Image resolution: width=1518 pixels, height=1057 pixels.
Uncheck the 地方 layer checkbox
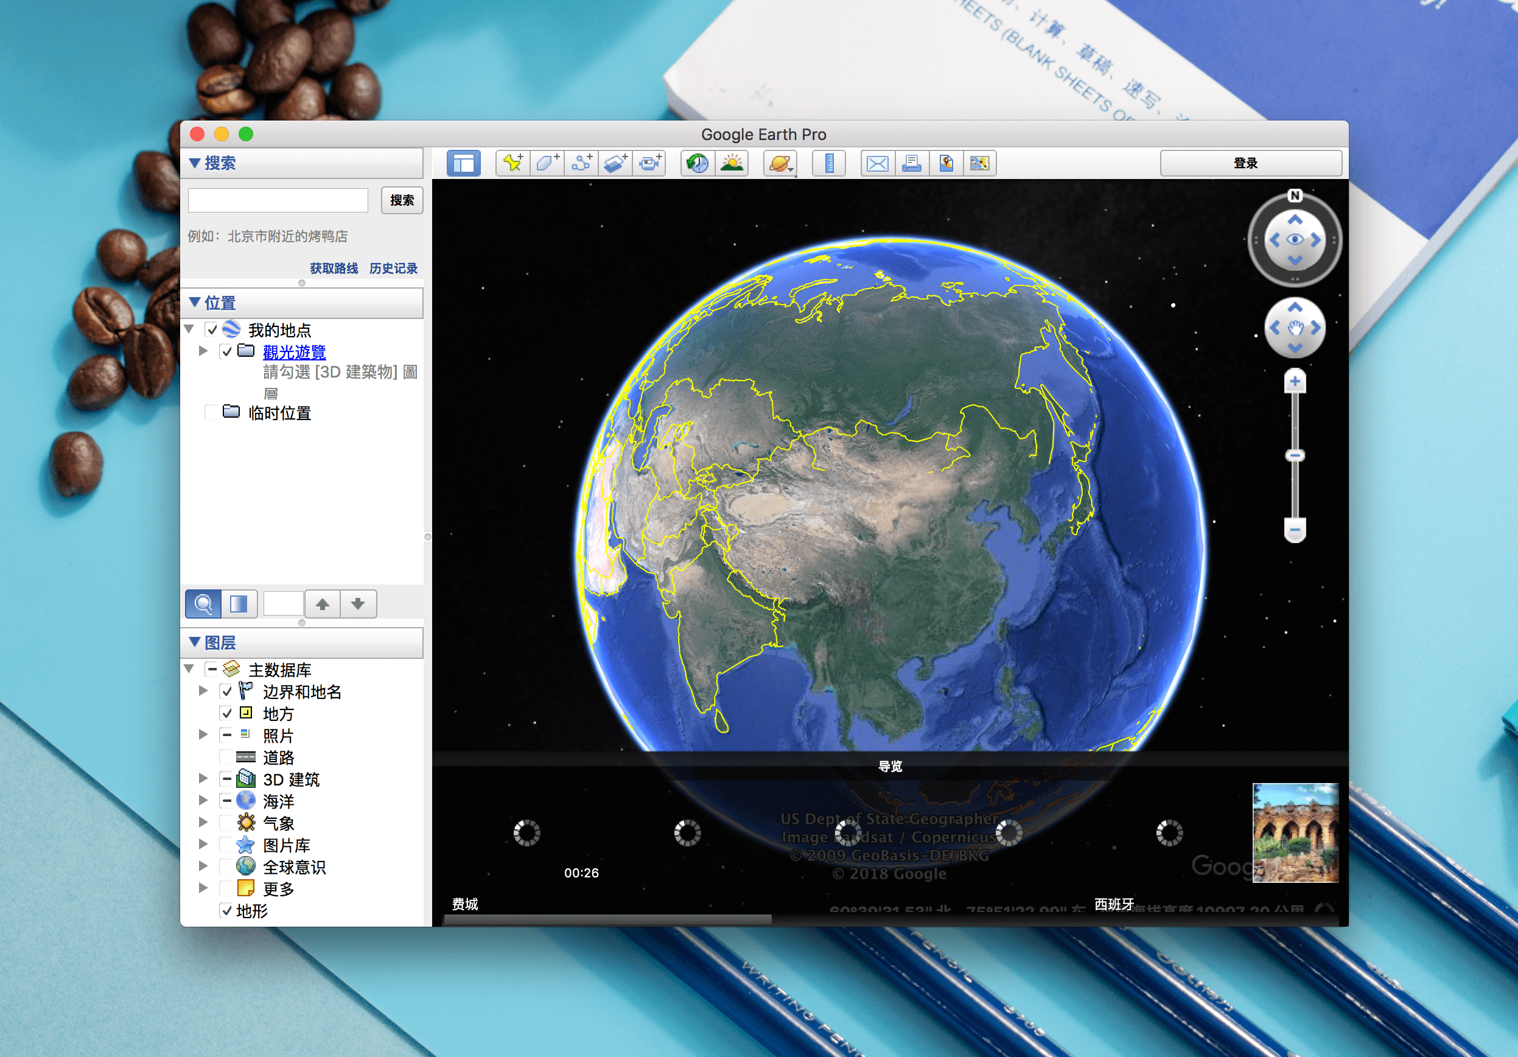tap(227, 713)
